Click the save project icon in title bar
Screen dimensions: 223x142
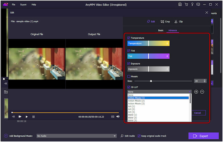pyautogui.click(x=180, y=4)
